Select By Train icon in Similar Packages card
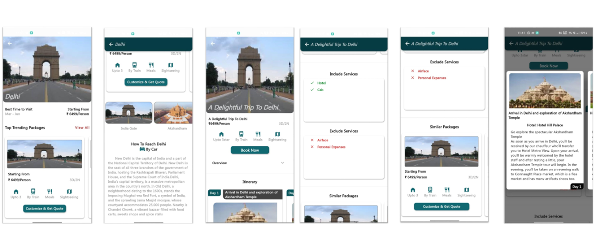596x252 pixels. (430, 190)
